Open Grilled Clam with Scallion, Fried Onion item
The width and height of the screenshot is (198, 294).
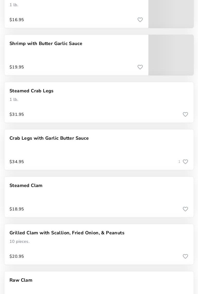point(67,233)
